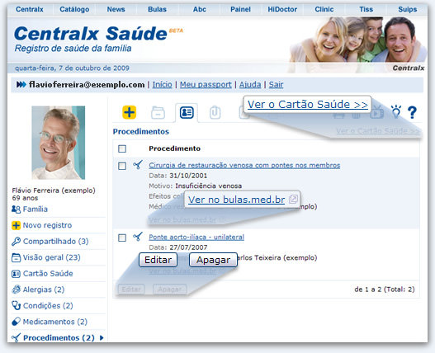Click the date value 27/07/2007
The height and width of the screenshot is (353, 435).
188,247
